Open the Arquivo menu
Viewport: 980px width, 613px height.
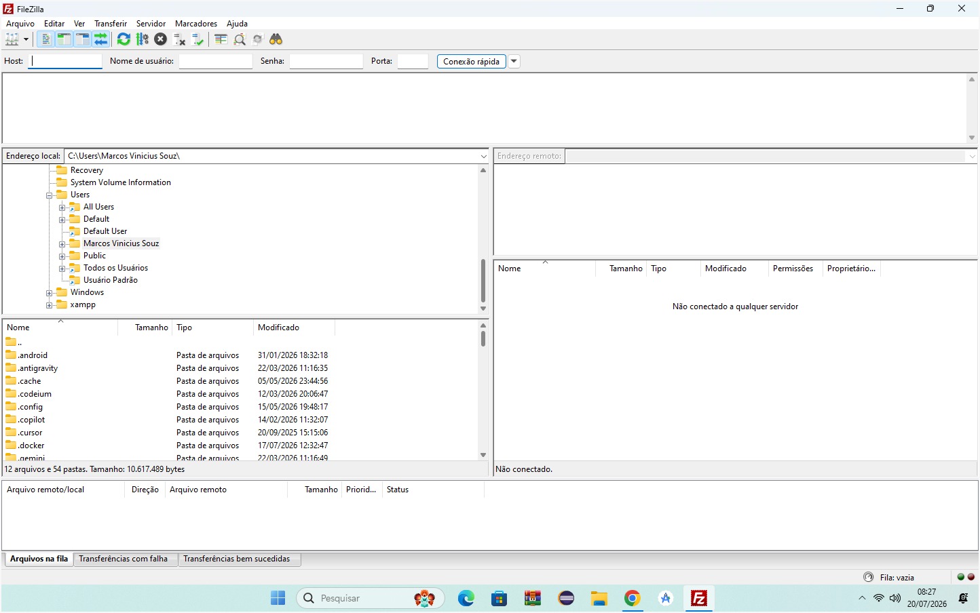20,24
